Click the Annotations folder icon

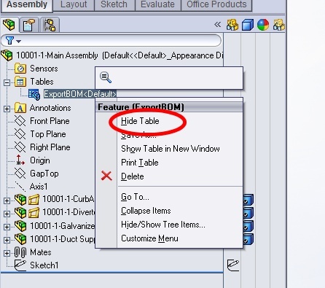coord(20,108)
